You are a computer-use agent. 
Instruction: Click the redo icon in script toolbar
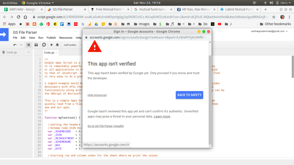pyautogui.click(x=21, y=45)
